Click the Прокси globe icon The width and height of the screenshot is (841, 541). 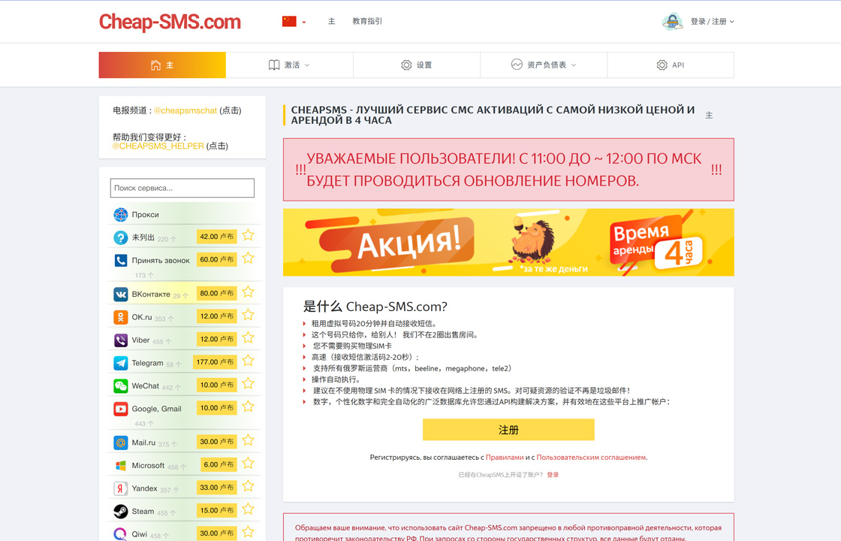click(x=121, y=215)
